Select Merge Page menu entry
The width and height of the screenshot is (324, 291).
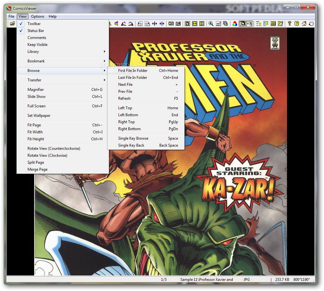[63, 169]
